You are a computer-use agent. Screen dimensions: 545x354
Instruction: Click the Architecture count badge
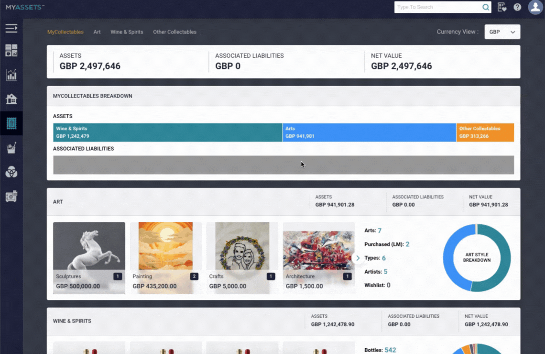tap(347, 277)
